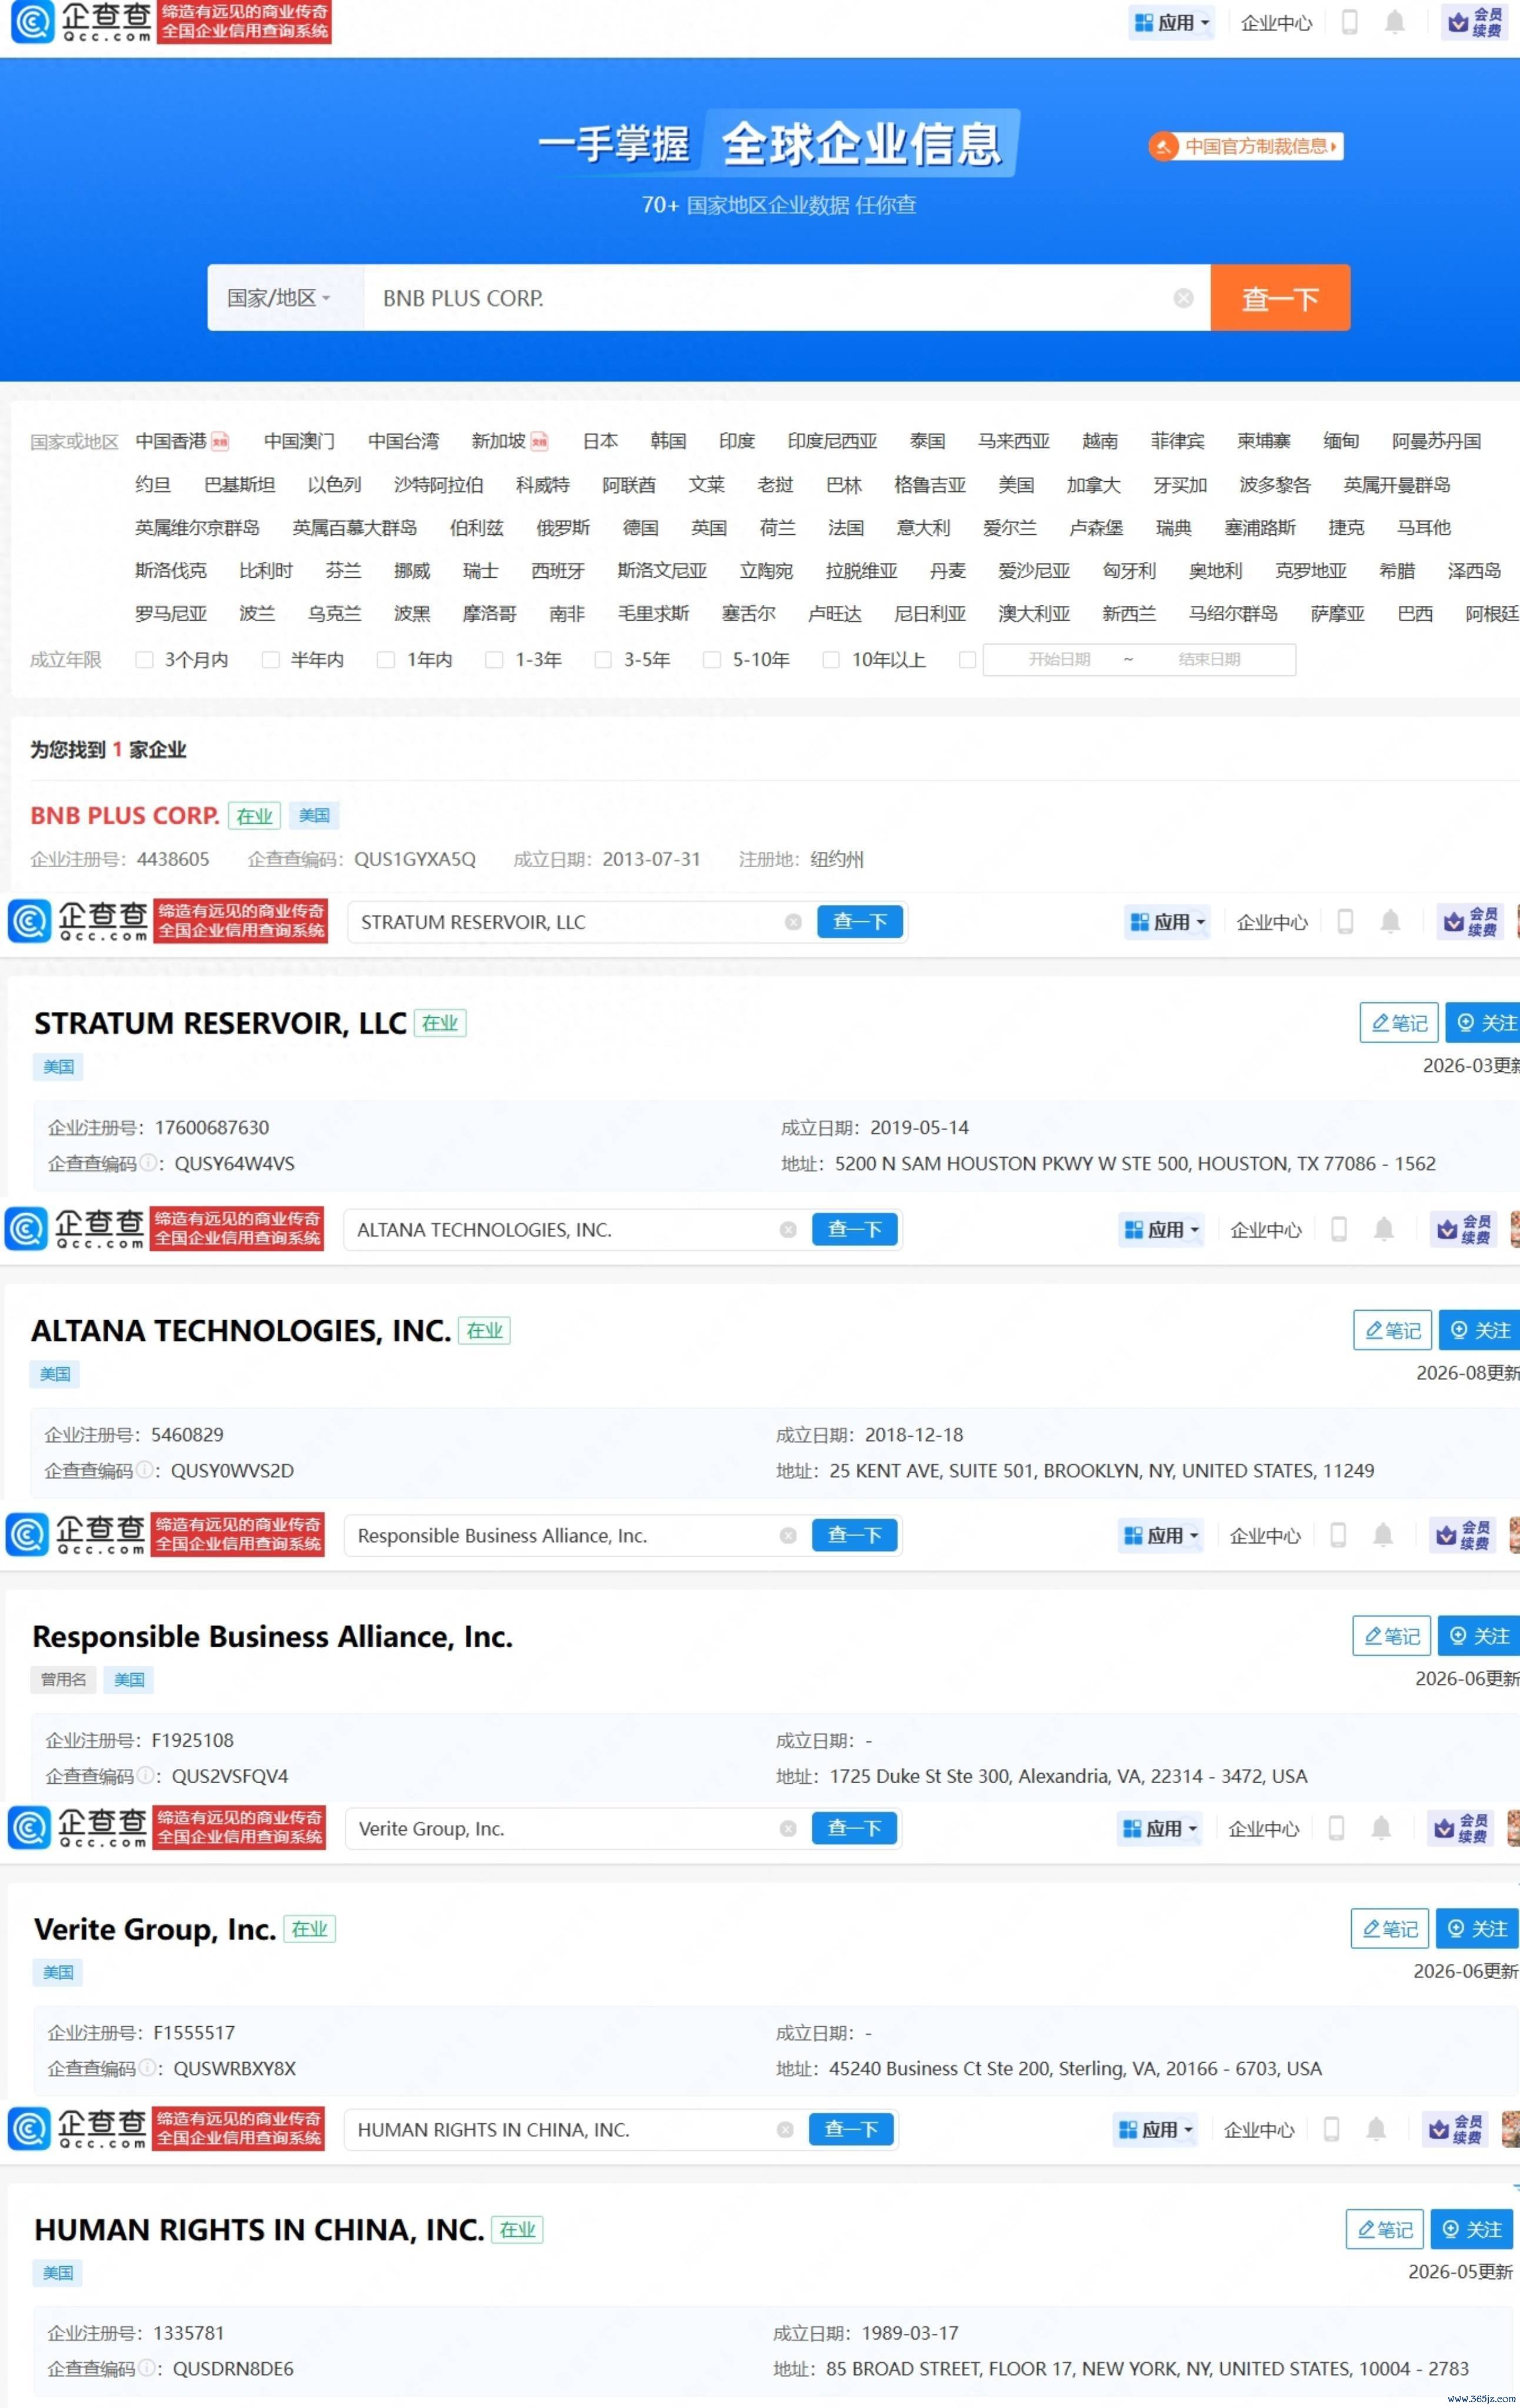
Task: Expand 应用 in the Responsible Business Alliance header
Action: [1160, 1535]
